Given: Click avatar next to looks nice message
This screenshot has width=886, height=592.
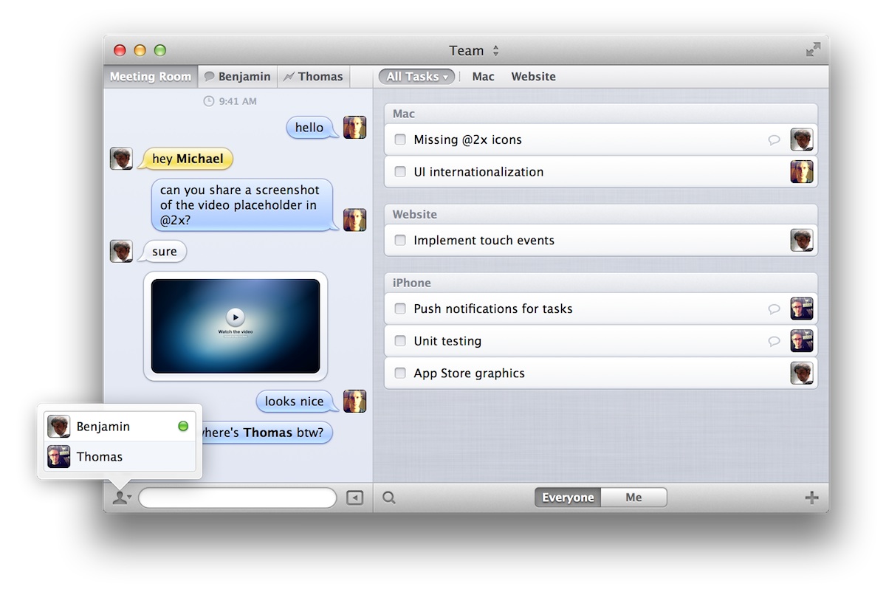Looking at the screenshot, I should (354, 402).
